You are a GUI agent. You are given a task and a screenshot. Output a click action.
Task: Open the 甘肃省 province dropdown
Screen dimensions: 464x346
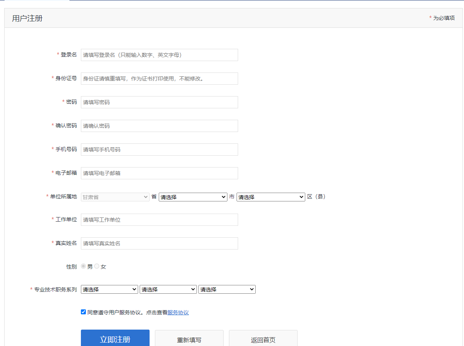tap(115, 197)
